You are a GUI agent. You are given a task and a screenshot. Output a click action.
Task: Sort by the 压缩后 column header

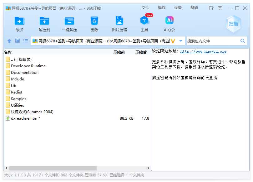pyautogui.click(x=141, y=52)
